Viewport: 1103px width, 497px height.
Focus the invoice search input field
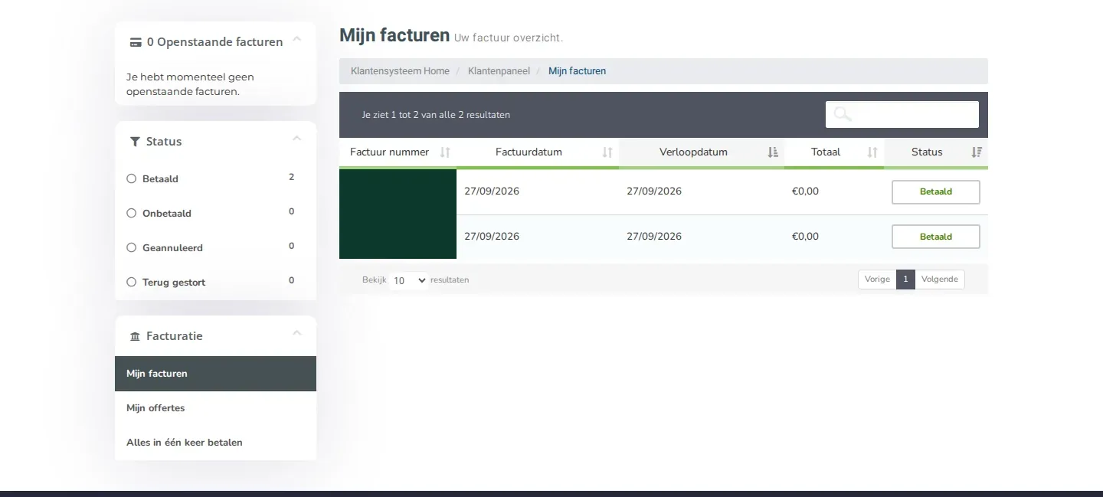coord(902,114)
